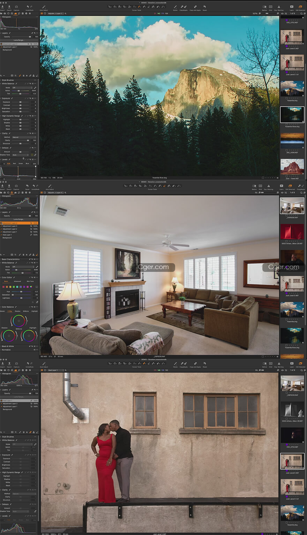Click Edit Selected in the couple portrait window
This screenshot has height=535, width=307.
[x=300, y=364]
